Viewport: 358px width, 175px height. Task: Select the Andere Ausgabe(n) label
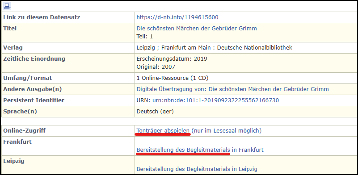pyautogui.click(x=33, y=89)
